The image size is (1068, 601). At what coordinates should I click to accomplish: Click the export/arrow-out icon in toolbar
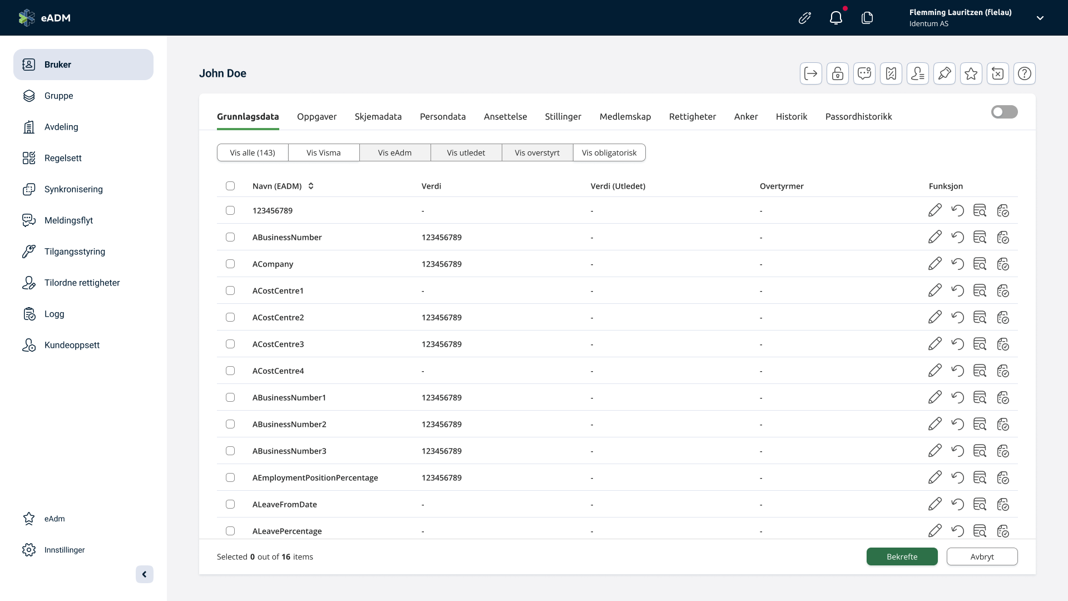pyautogui.click(x=810, y=73)
